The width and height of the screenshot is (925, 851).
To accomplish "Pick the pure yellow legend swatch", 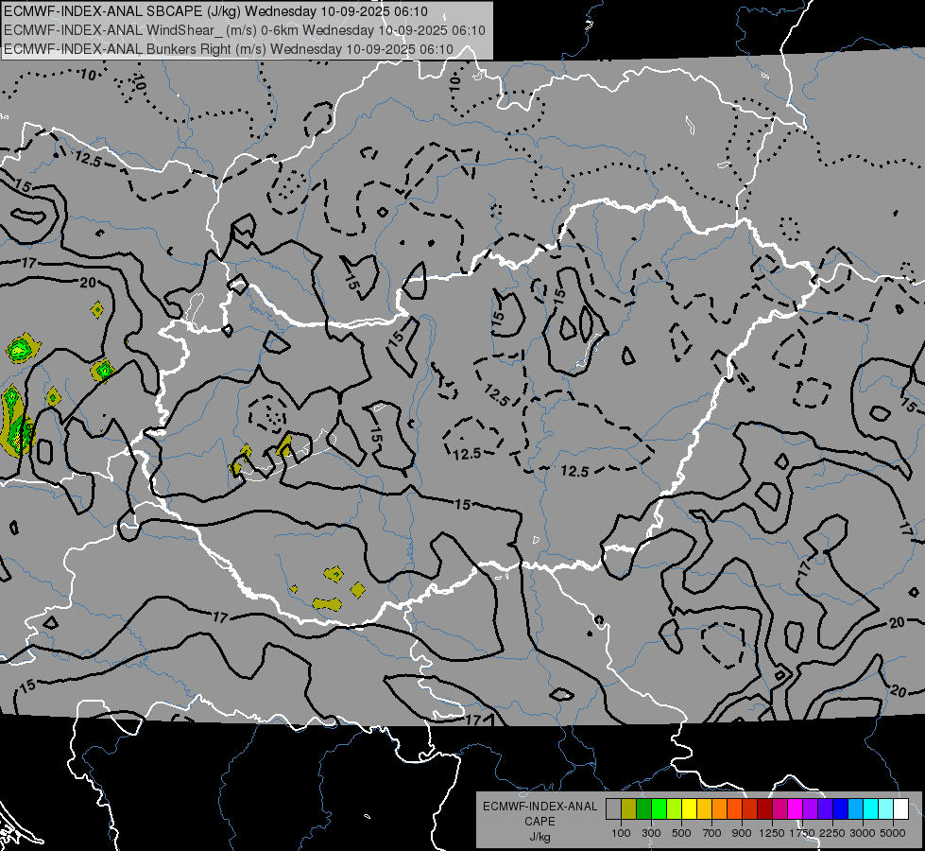I will pyautogui.click(x=689, y=809).
